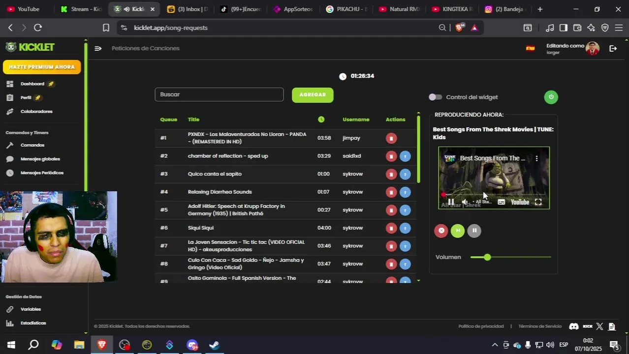Move queue item #5 up

pyautogui.click(x=405, y=210)
